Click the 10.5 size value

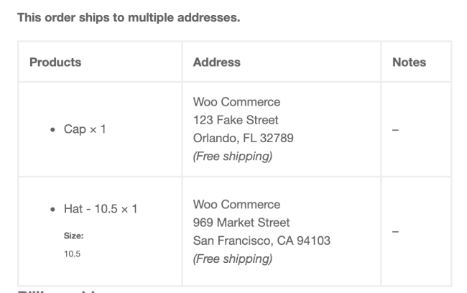pos(72,254)
